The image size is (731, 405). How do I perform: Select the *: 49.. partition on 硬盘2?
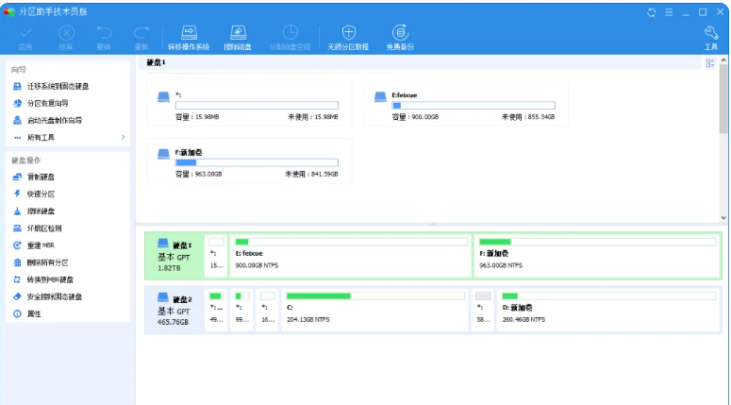(216, 310)
